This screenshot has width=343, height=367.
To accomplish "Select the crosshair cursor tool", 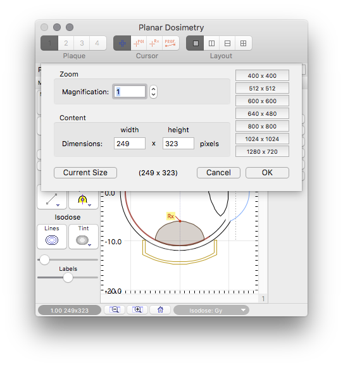I will 122,43.
